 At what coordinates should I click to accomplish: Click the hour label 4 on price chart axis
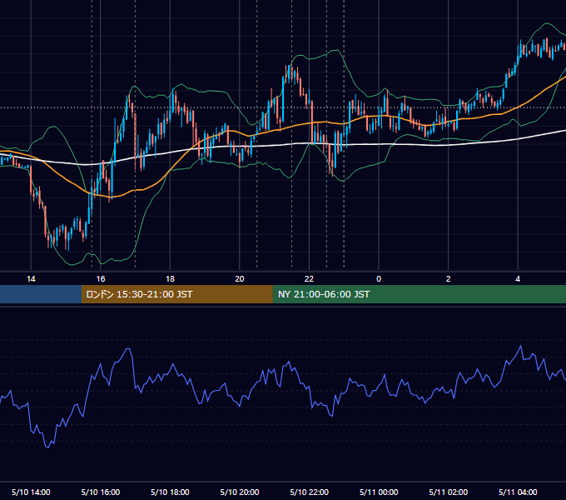[x=518, y=279]
